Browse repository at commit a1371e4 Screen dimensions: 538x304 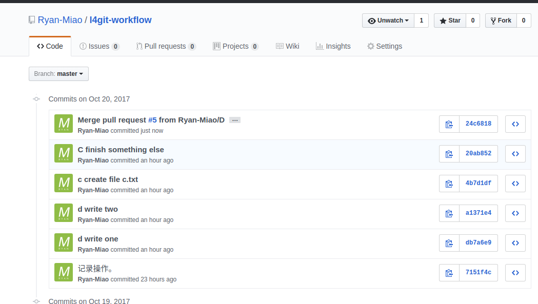pos(515,213)
